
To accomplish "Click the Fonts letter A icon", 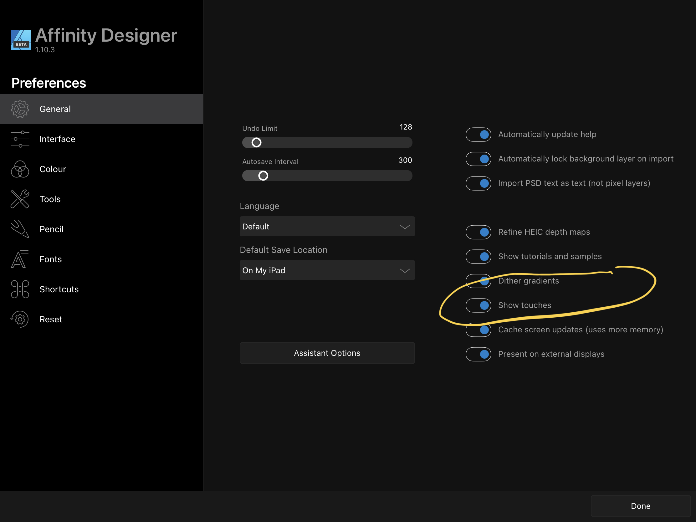I will [20, 259].
